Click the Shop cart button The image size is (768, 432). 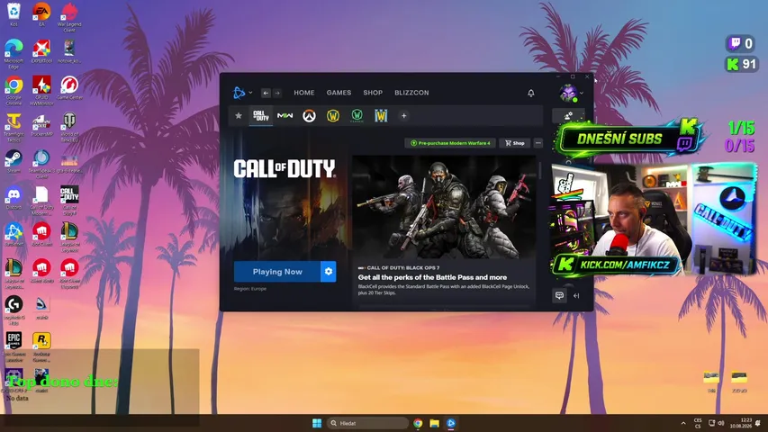point(515,143)
